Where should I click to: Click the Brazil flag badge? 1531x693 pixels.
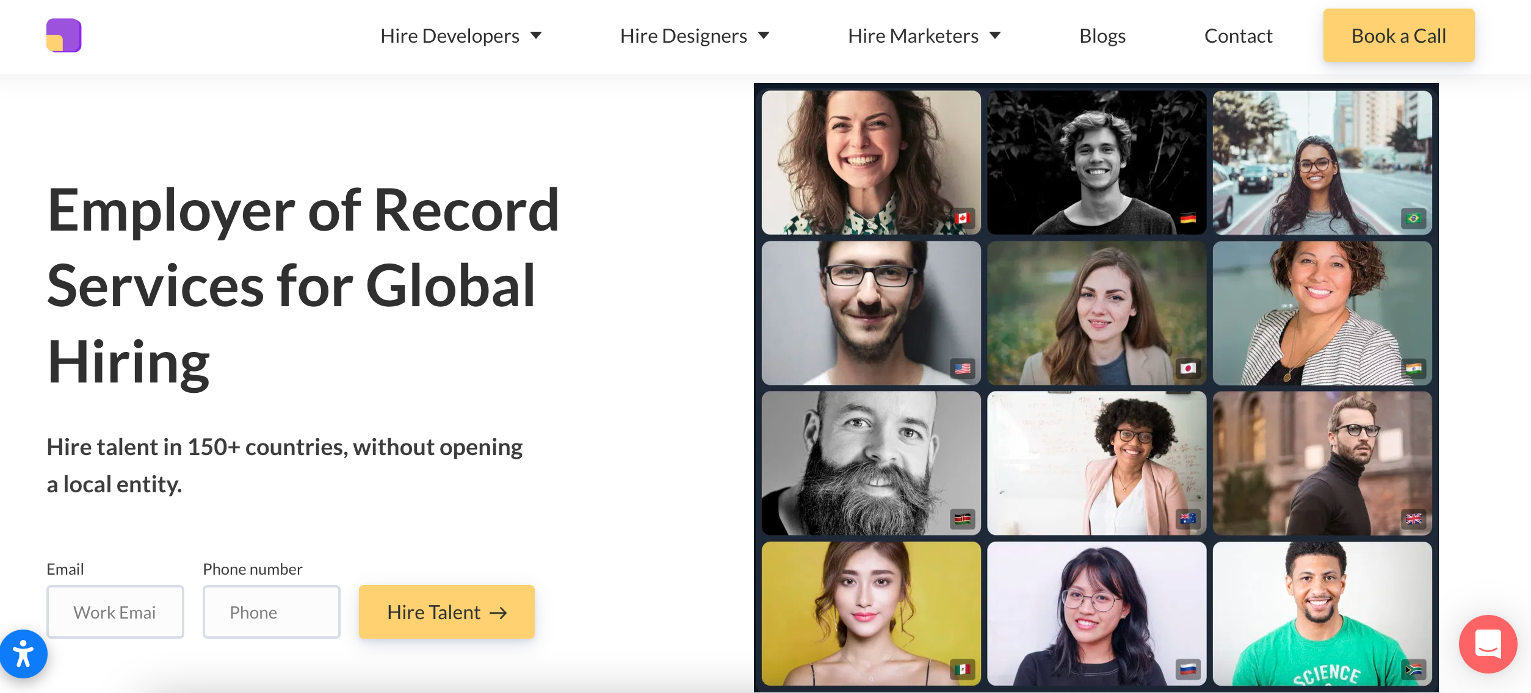[x=1413, y=218]
